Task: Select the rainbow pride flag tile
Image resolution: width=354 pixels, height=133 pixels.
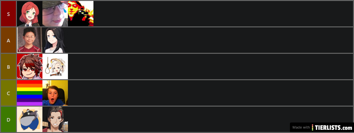Action: 30,93
